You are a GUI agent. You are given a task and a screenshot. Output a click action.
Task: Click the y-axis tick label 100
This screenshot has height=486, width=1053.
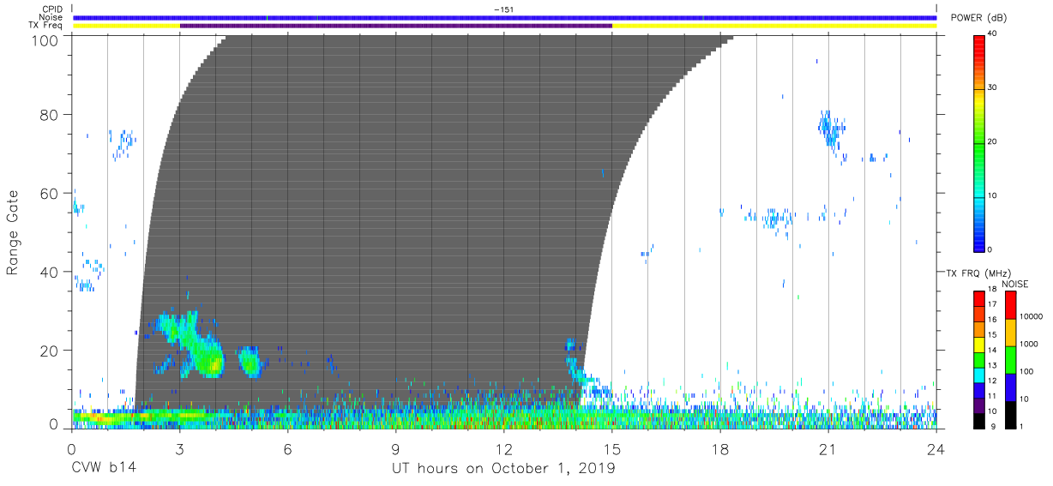[45, 40]
